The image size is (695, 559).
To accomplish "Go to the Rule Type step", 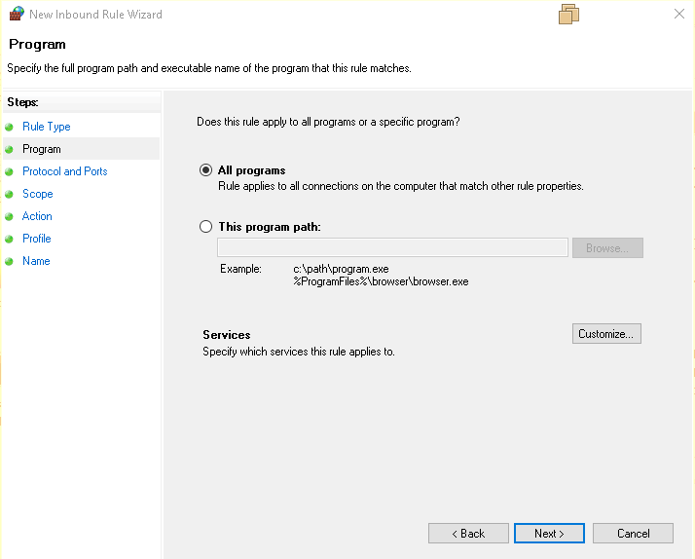I will coord(47,127).
